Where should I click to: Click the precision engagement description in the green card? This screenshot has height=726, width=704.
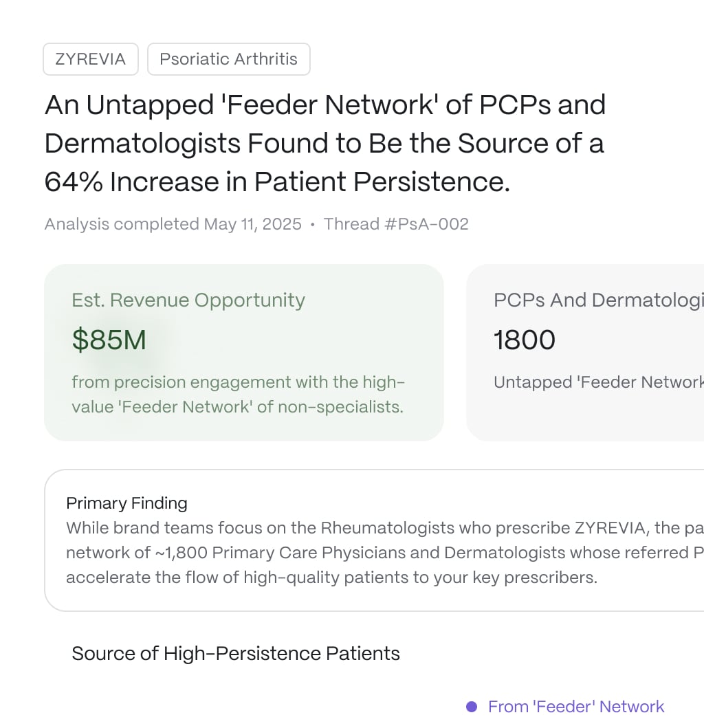click(238, 395)
